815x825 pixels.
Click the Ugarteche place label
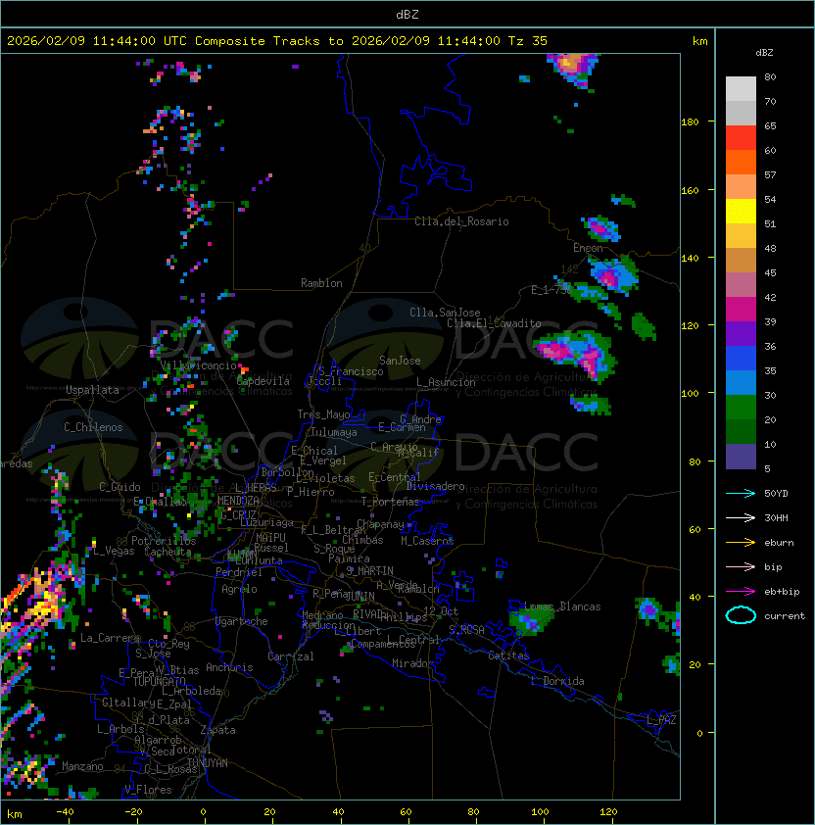[242, 621]
